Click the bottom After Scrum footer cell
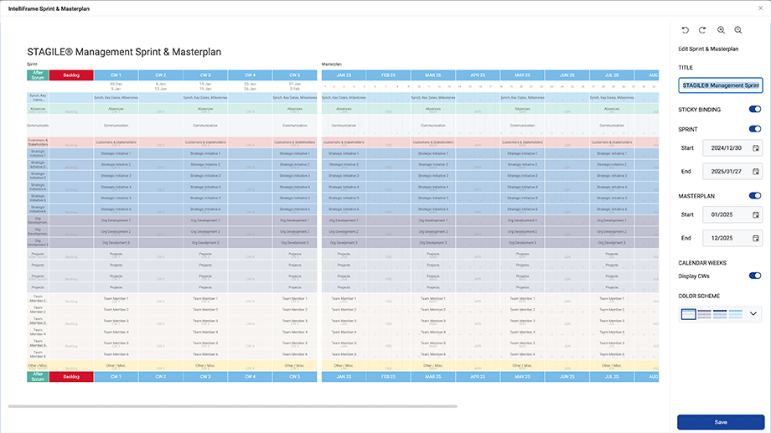771x433 pixels. click(38, 377)
